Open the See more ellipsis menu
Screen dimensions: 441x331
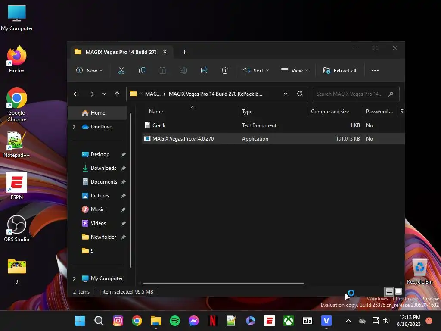click(375, 70)
